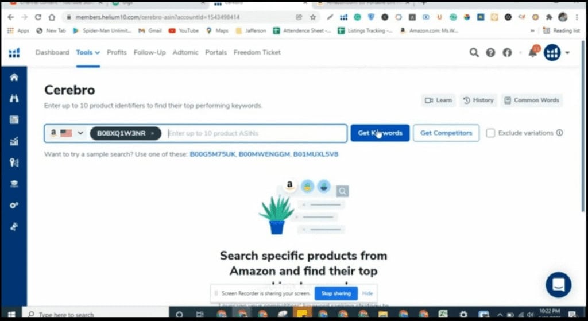Select sample ASIN B00G5M75UK link
Viewport: 588px width, 321px height.
(x=212, y=154)
